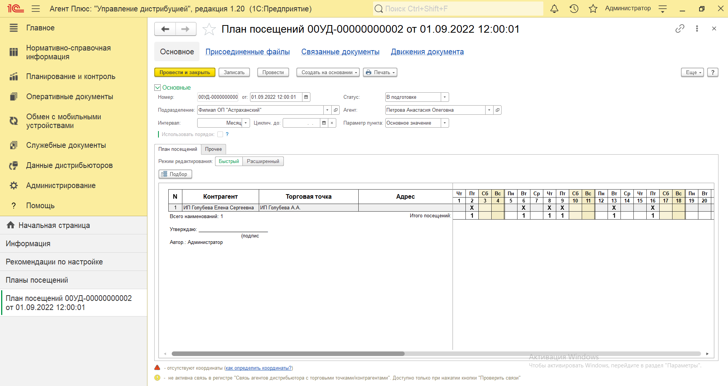Open Агент reference card icon
Image resolution: width=728 pixels, height=386 pixels.
[497, 110]
